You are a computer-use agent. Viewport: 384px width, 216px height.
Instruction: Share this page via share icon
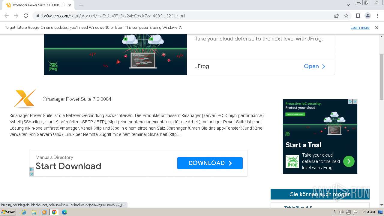[337, 16]
